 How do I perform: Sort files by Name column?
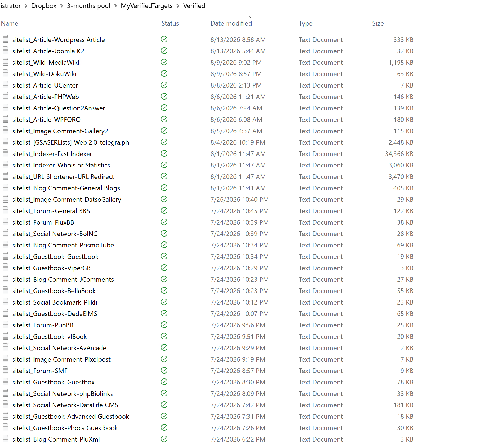pos(10,23)
